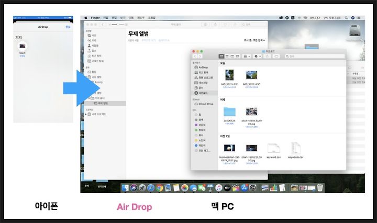Image resolution: width=377 pixels, height=223 pixels.
Task: Go forward in the Downloads Finder window
Action: [x=200, y=56]
